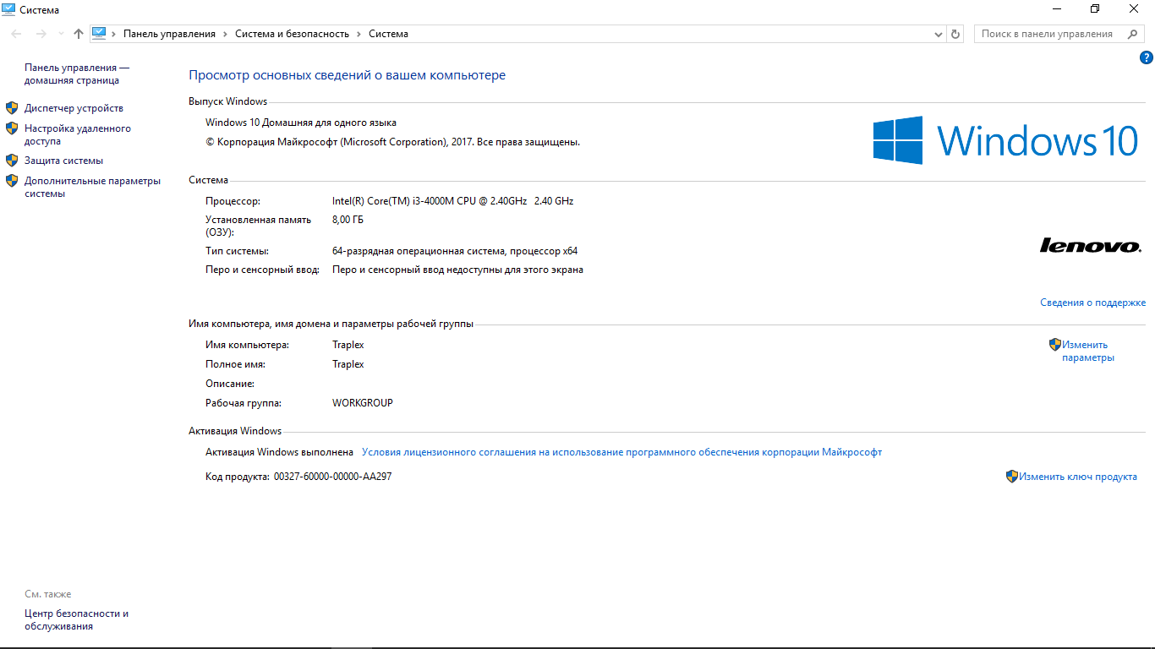Image resolution: width=1155 pixels, height=649 pixels.
Task: Open Сведения о поддержке link
Action: point(1092,303)
